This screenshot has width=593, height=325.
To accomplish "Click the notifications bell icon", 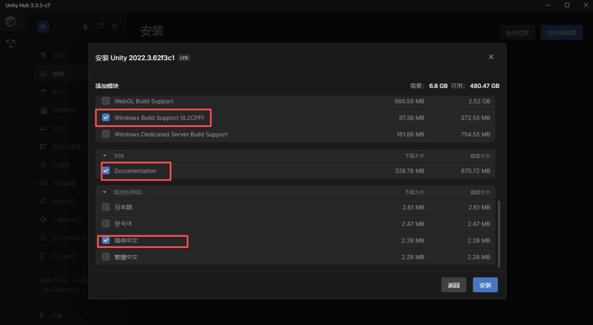I will [x=86, y=27].
